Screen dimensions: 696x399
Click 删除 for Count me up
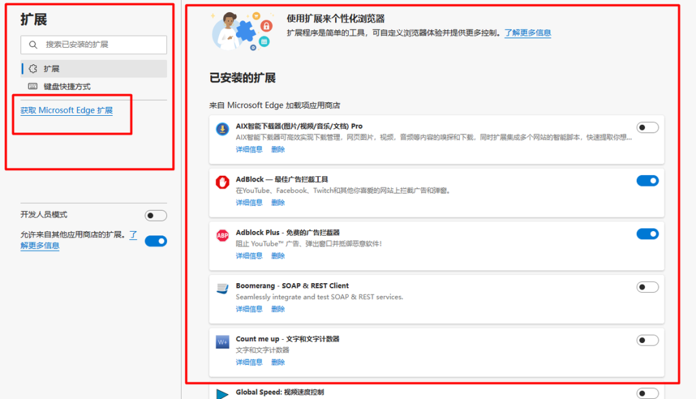(278, 362)
